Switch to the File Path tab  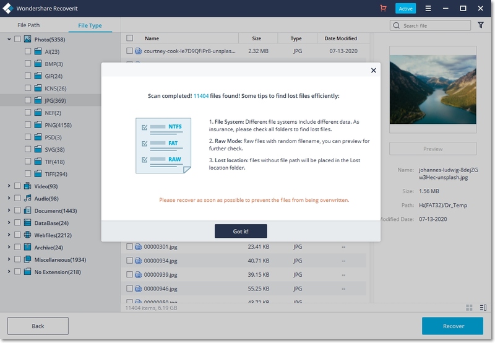29,25
